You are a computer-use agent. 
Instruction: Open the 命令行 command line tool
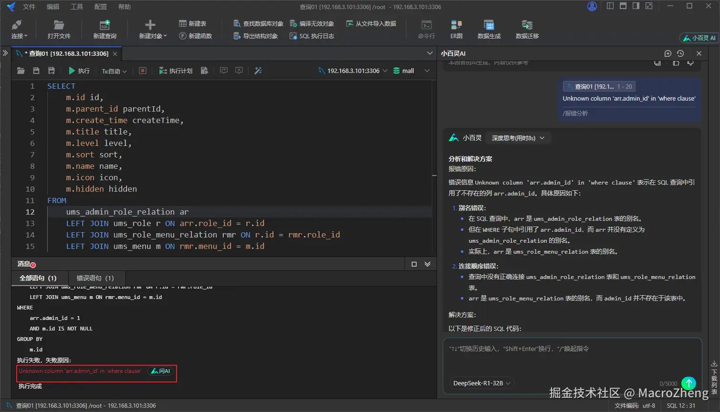(x=426, y=29)
